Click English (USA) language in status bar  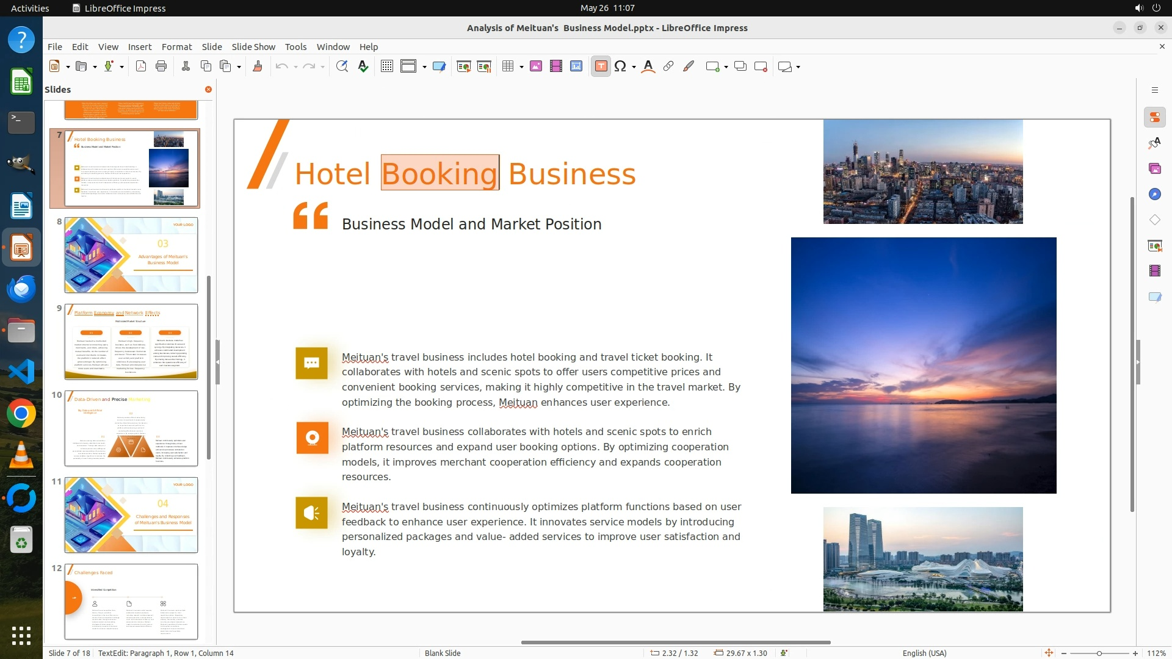[x=924, y=653]
